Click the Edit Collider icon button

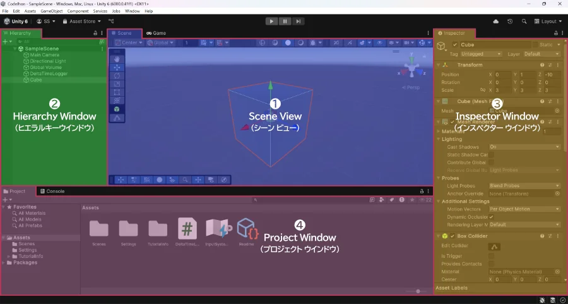[x=495, y=246]
